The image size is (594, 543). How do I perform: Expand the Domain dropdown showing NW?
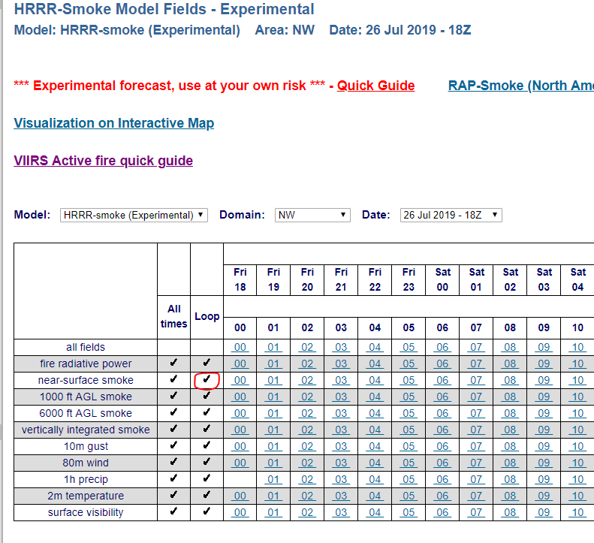pyautogui.click(x=312, y=215)
